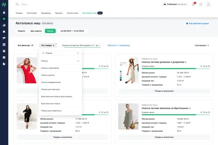Open the user profile avatar
Image resolution: width=218 pixels, height=145 pixels.
tap(208, 4)
